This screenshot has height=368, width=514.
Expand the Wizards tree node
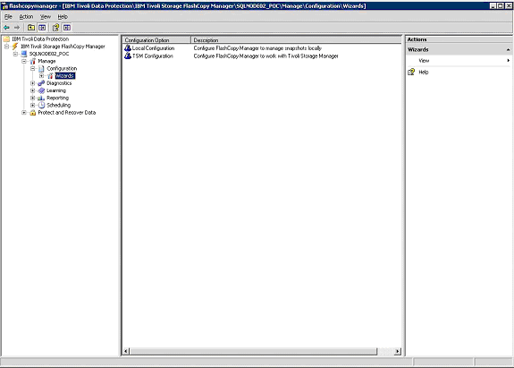click(42, 76)
